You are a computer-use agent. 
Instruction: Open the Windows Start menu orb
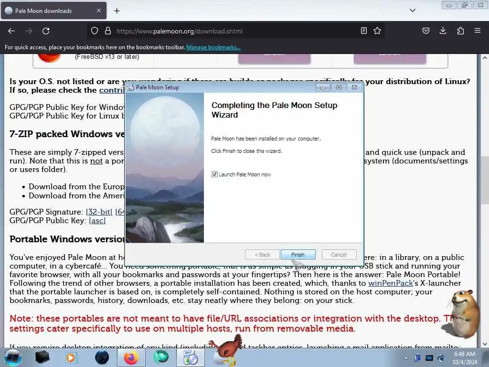[x=13, y=357]
